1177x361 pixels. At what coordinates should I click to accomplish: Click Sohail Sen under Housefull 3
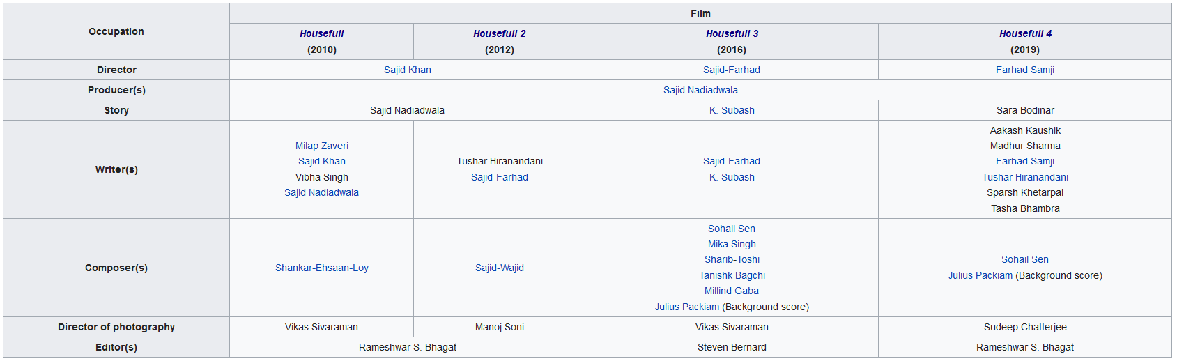(732, 229)
